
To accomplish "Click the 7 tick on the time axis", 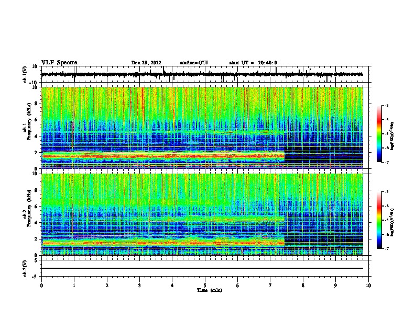I will [x=270, y=285].
